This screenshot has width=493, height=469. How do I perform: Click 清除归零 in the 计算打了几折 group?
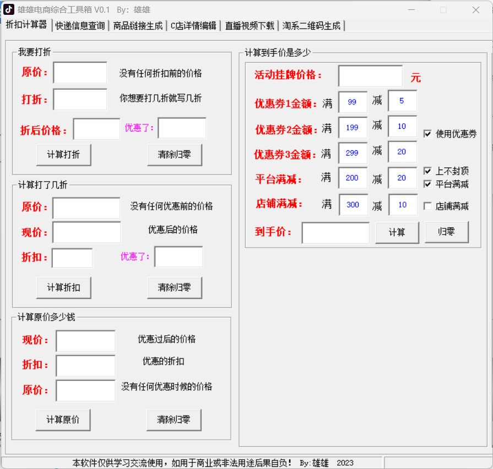point(174,287)
